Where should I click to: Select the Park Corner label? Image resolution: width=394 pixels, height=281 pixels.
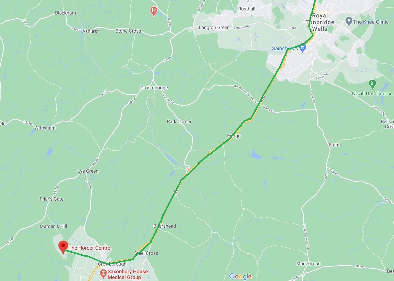pos(179,121)
